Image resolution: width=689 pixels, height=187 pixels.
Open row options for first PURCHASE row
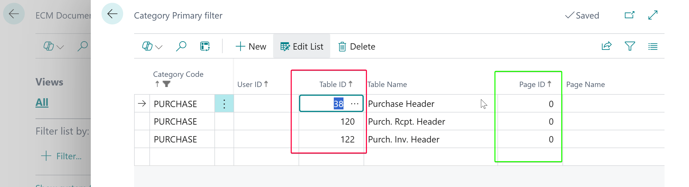(x=224, y=104)
